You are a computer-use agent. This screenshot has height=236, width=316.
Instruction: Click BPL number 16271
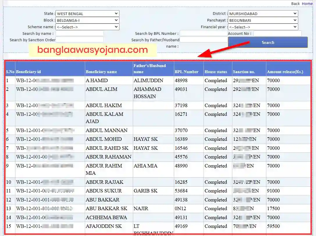(181, 114)
